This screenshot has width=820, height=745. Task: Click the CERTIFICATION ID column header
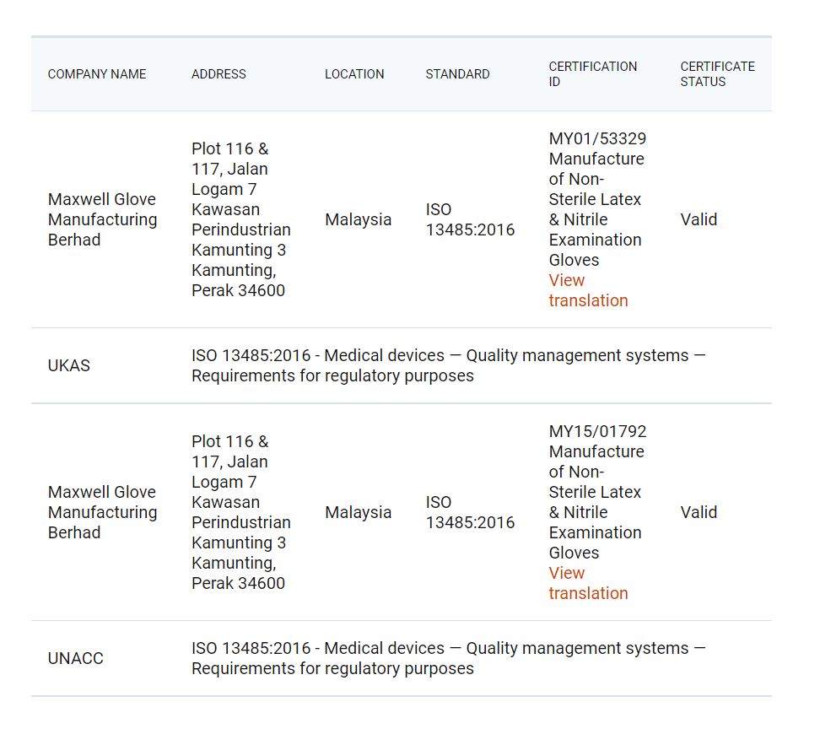pos(593,74)
